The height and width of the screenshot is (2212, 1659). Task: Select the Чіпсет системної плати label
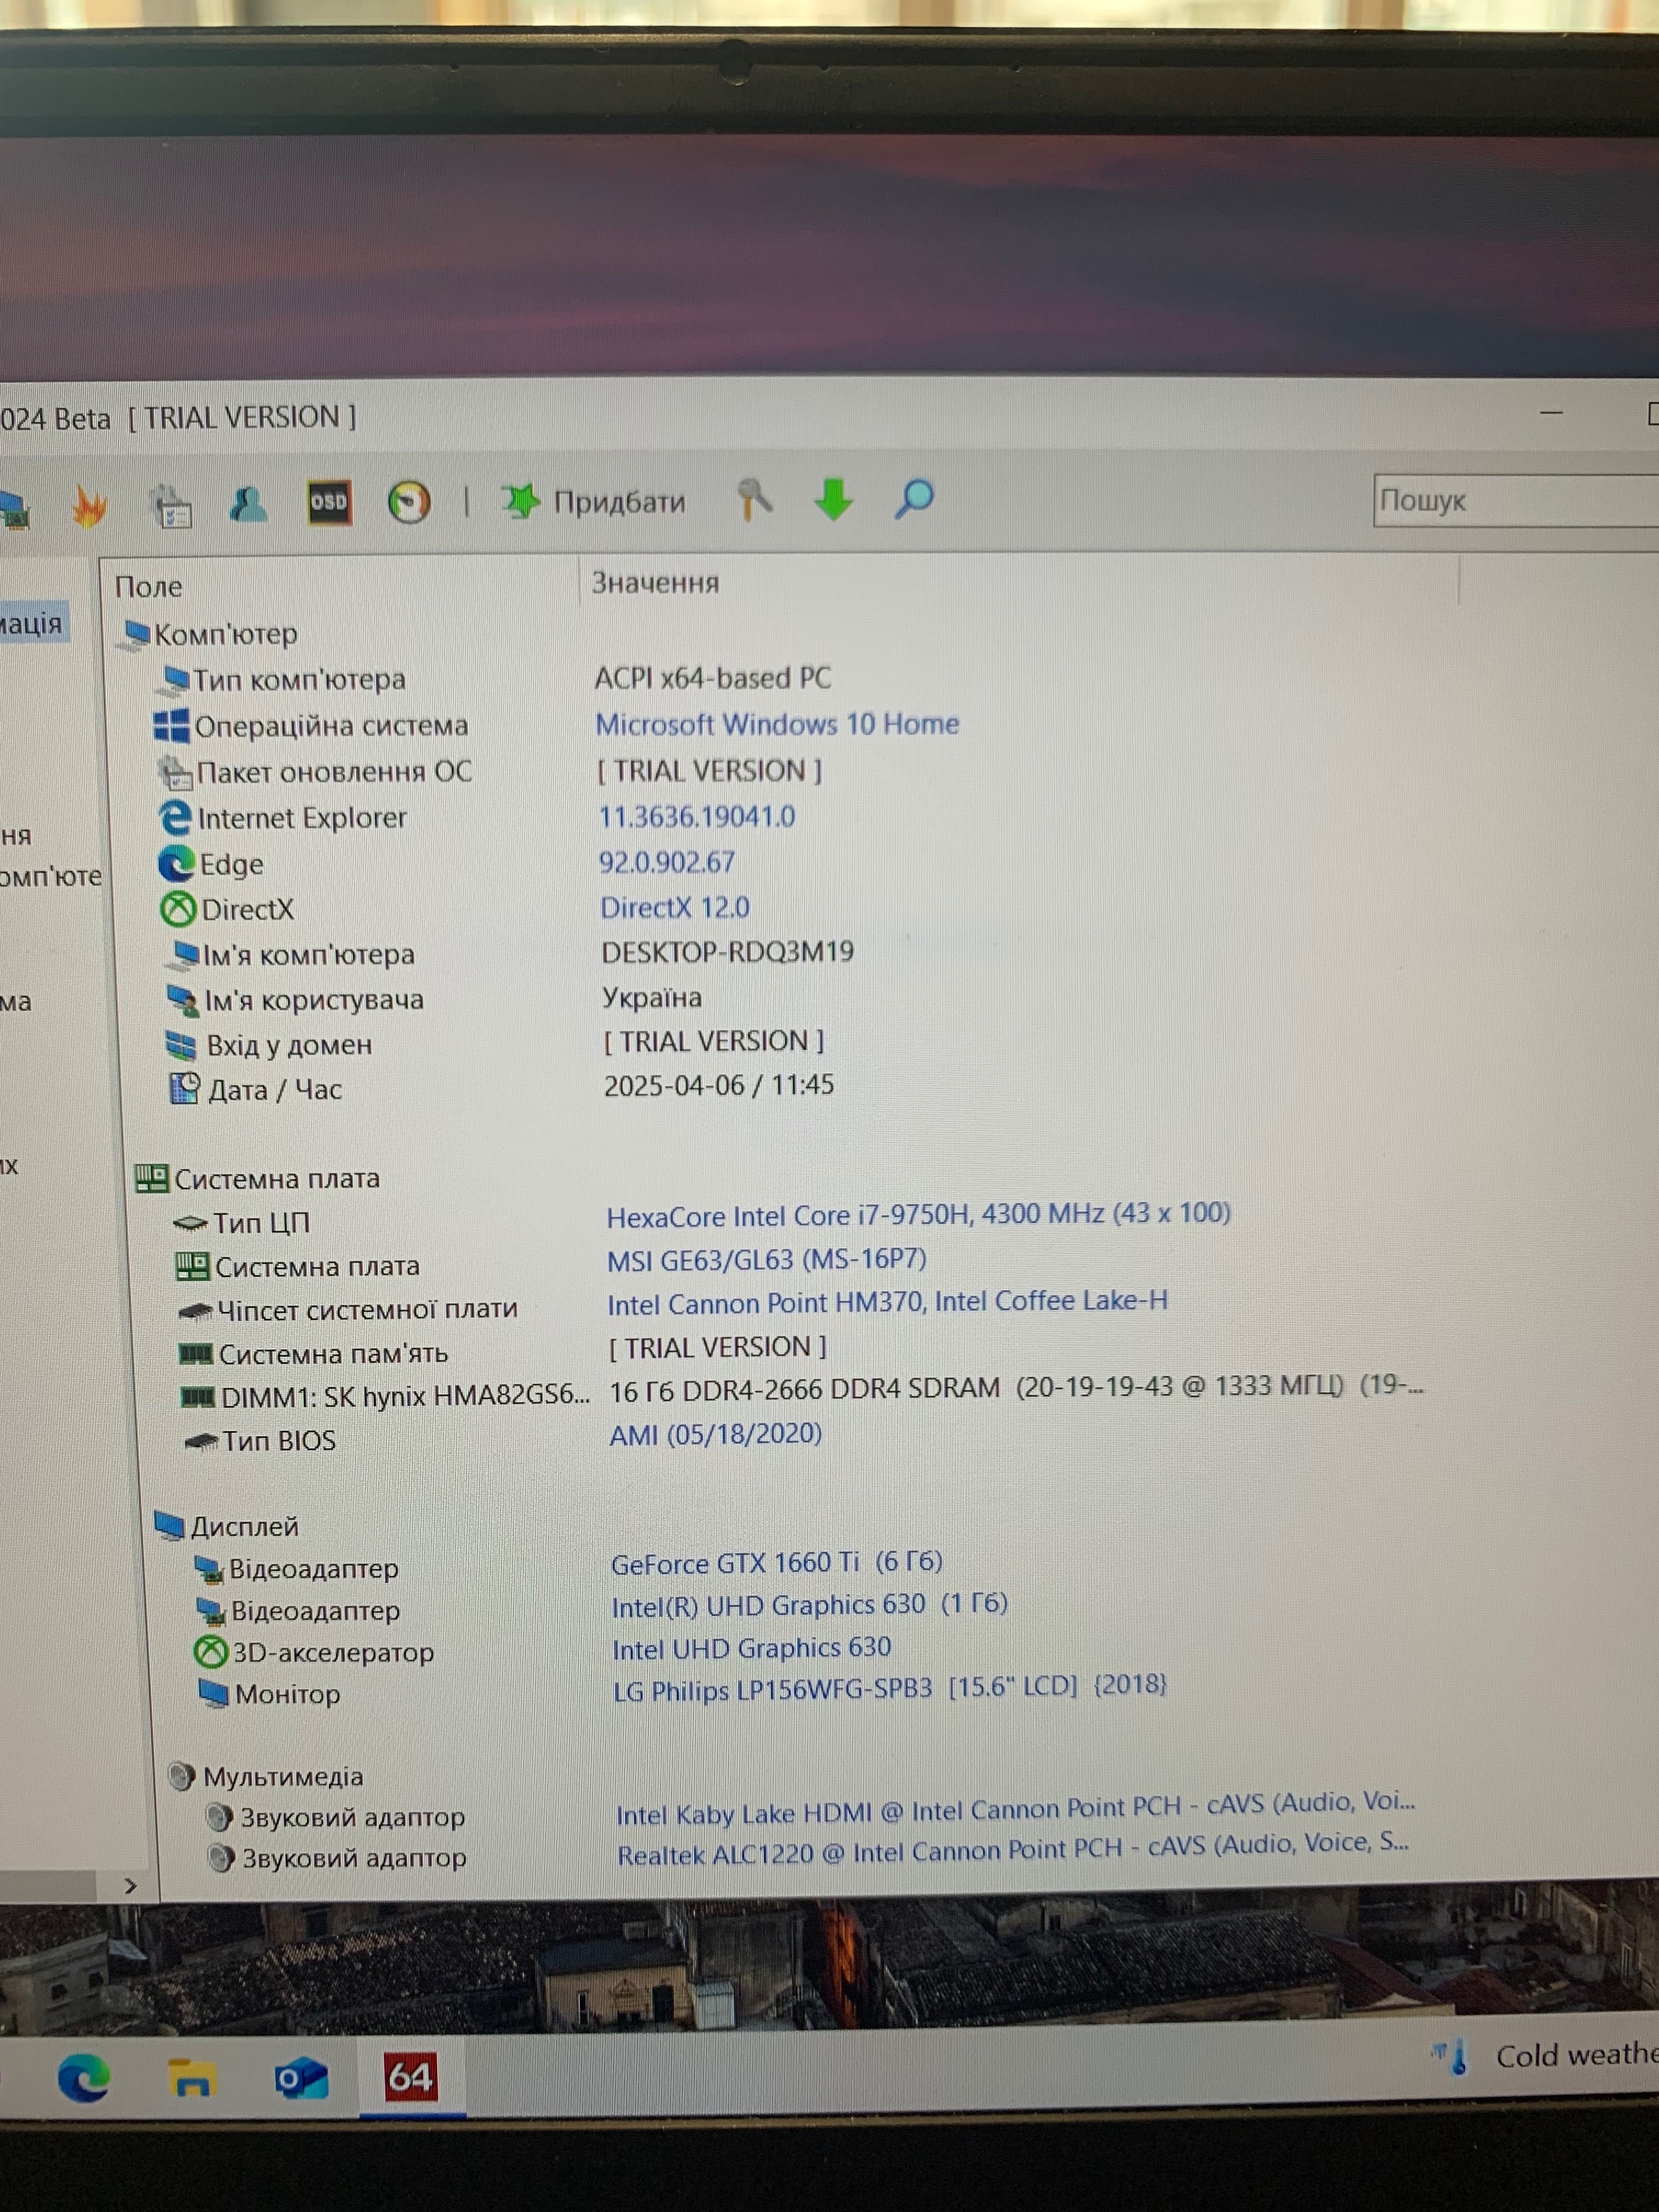pos(368,1309)
